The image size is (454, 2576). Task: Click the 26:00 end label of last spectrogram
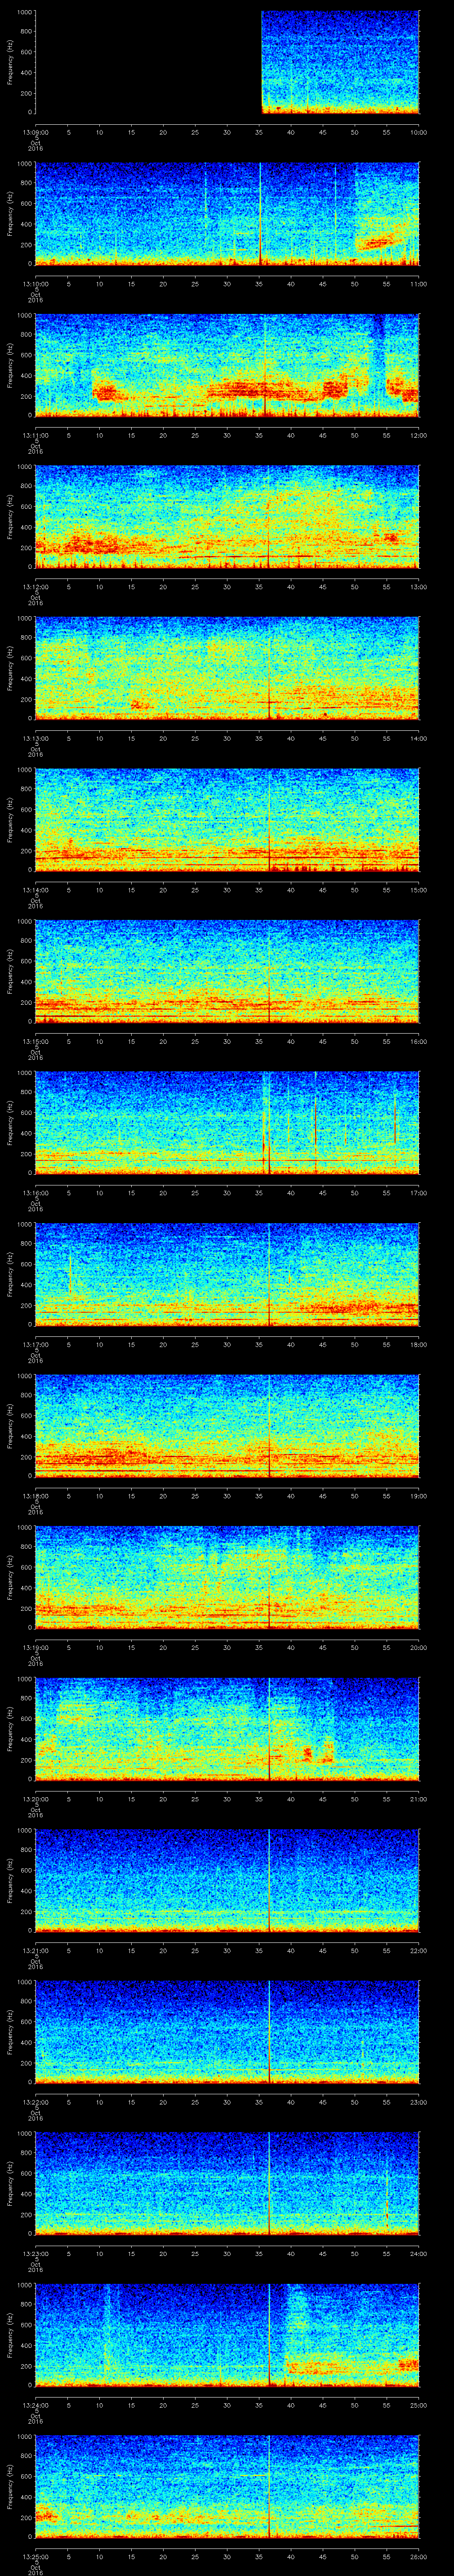pos(418,2556)
